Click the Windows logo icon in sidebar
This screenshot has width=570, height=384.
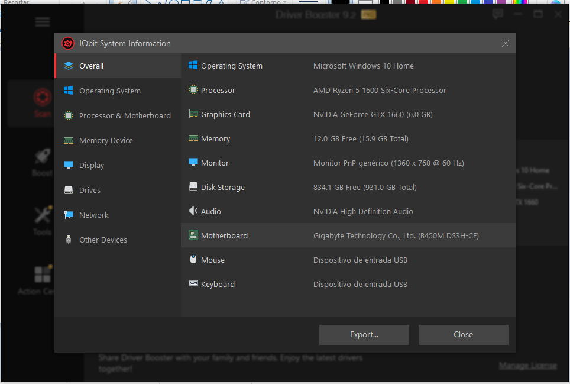69,91
